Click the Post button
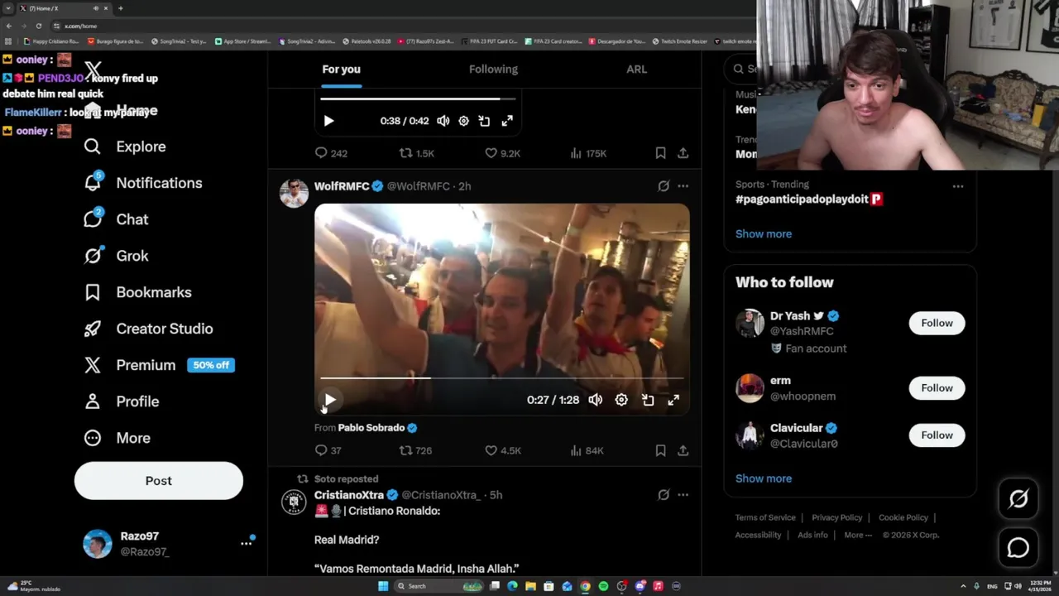 coord(159,481)
